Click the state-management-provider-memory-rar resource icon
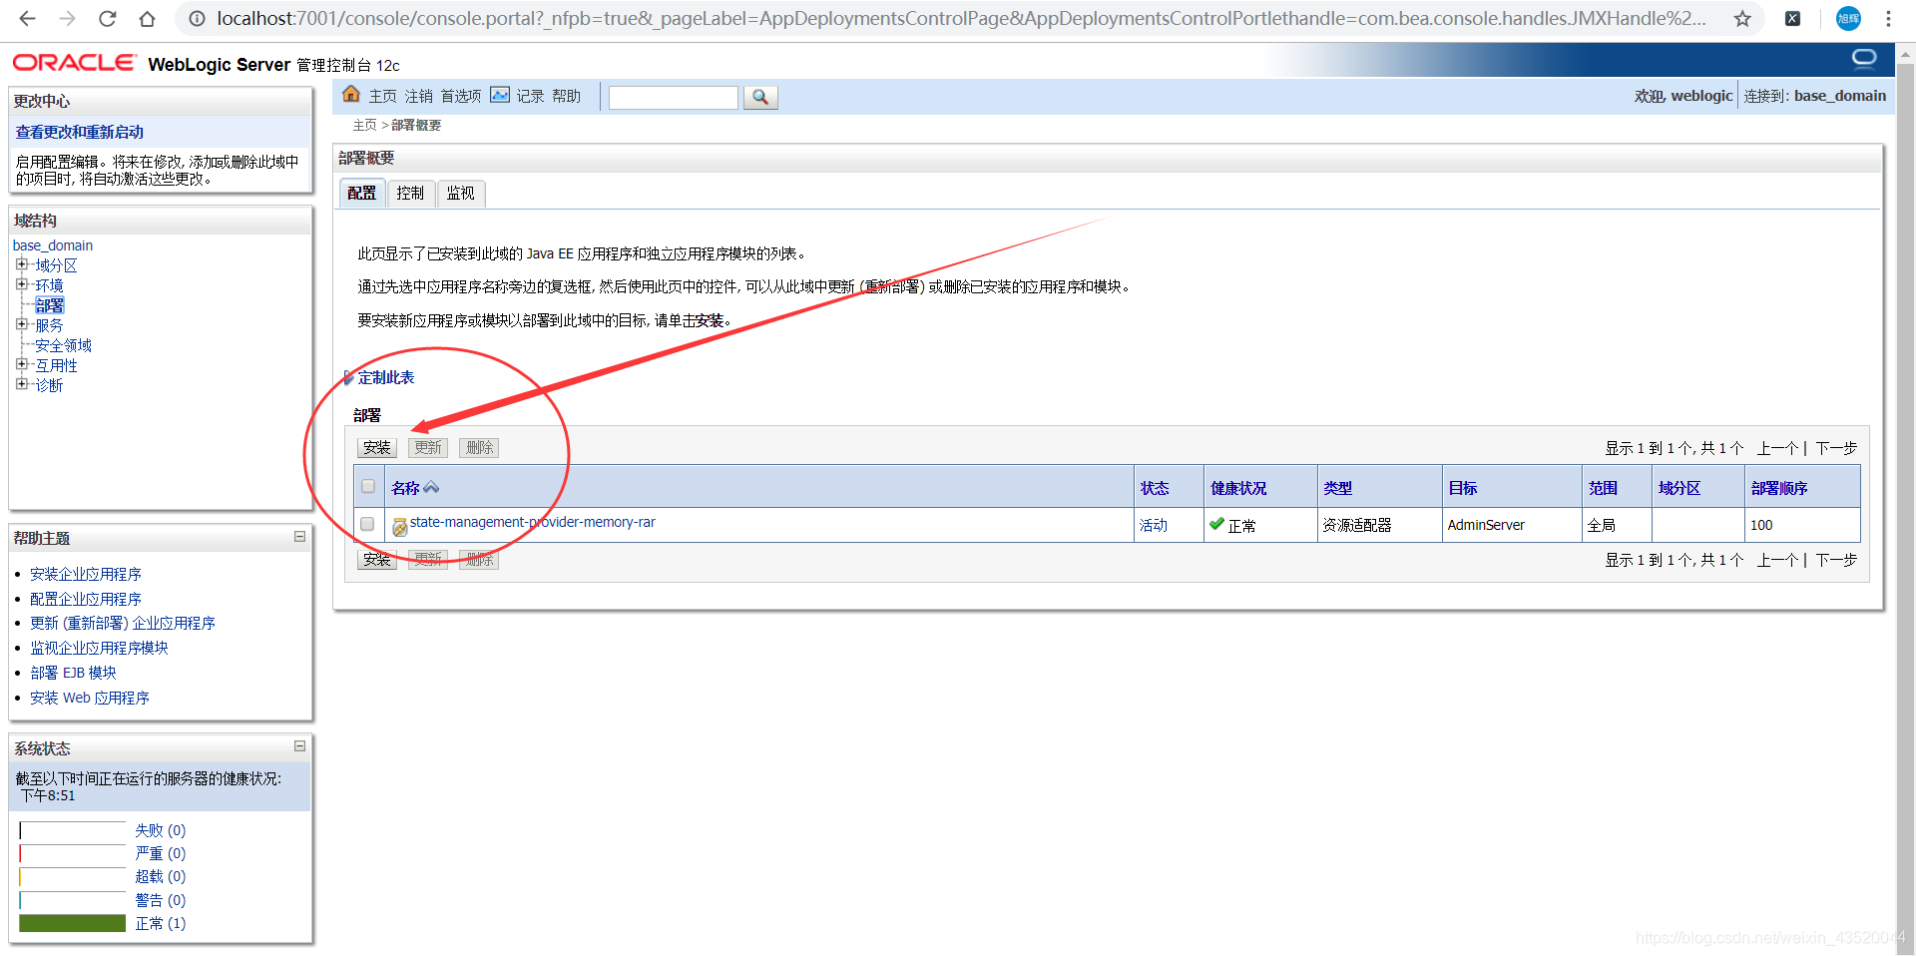Image resolution: width=1916 pixels, height=956 pixels. pos(399,527)
